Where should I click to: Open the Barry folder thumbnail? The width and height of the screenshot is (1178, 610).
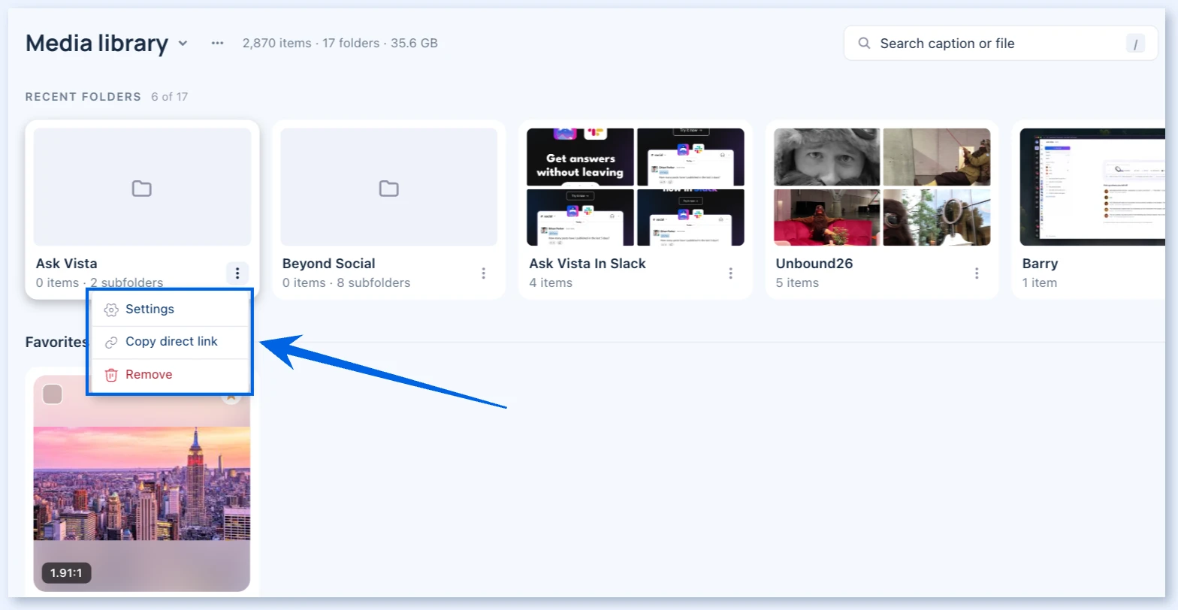[1092, 187]
